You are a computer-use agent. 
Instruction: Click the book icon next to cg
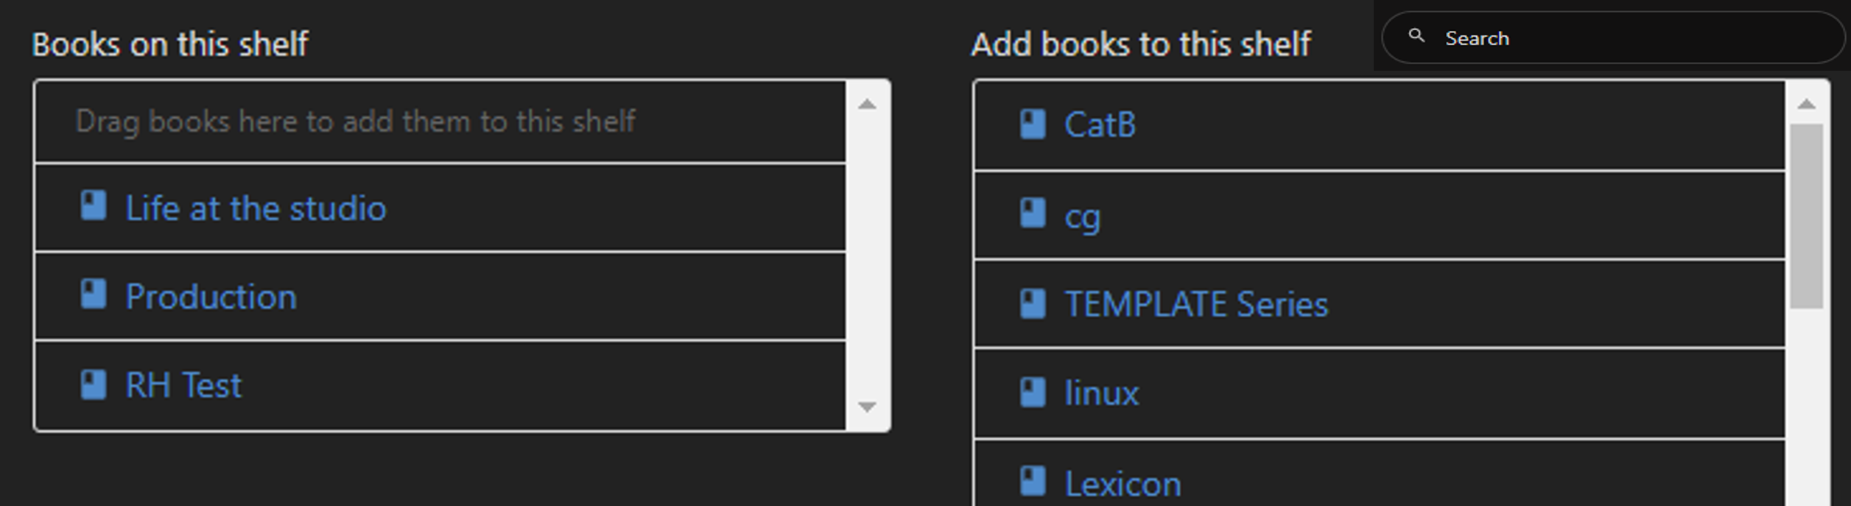coord(1033,214)
